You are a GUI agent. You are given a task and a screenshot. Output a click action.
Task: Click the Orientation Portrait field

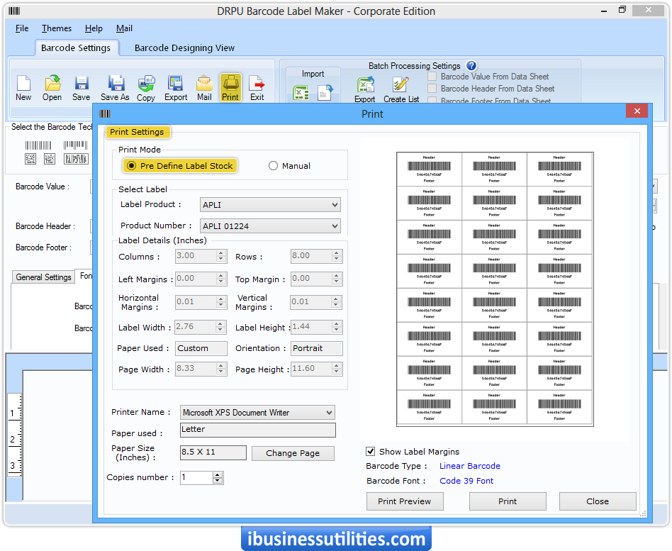(316, 348)
